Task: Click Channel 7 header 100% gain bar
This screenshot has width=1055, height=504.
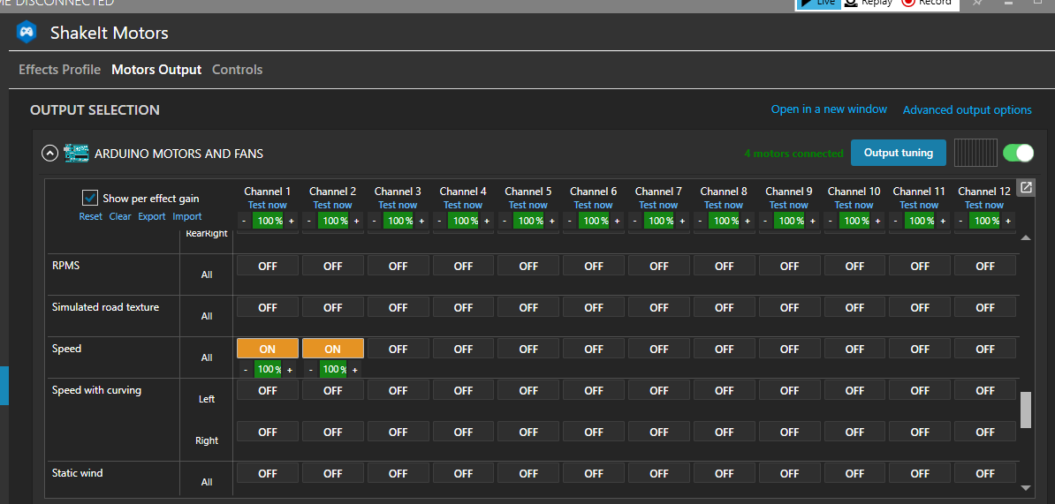Action: point(658,221)
